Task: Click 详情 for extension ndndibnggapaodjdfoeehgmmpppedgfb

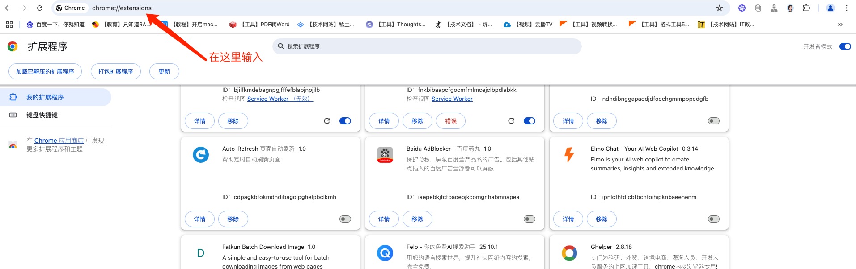Action: [568, 121]
